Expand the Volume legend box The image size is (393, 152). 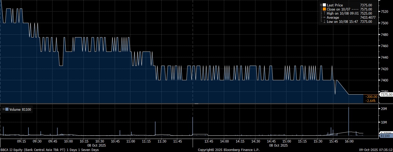coord(4,109)
